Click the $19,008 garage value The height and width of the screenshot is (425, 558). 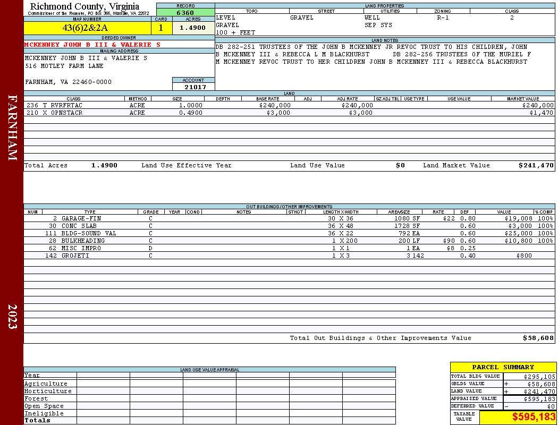[x=518, y=218]
